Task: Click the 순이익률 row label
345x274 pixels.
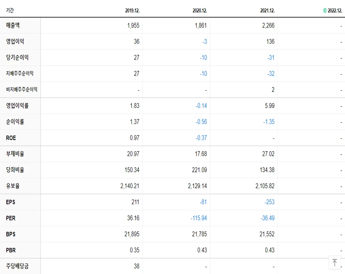Action: (15, 122)
